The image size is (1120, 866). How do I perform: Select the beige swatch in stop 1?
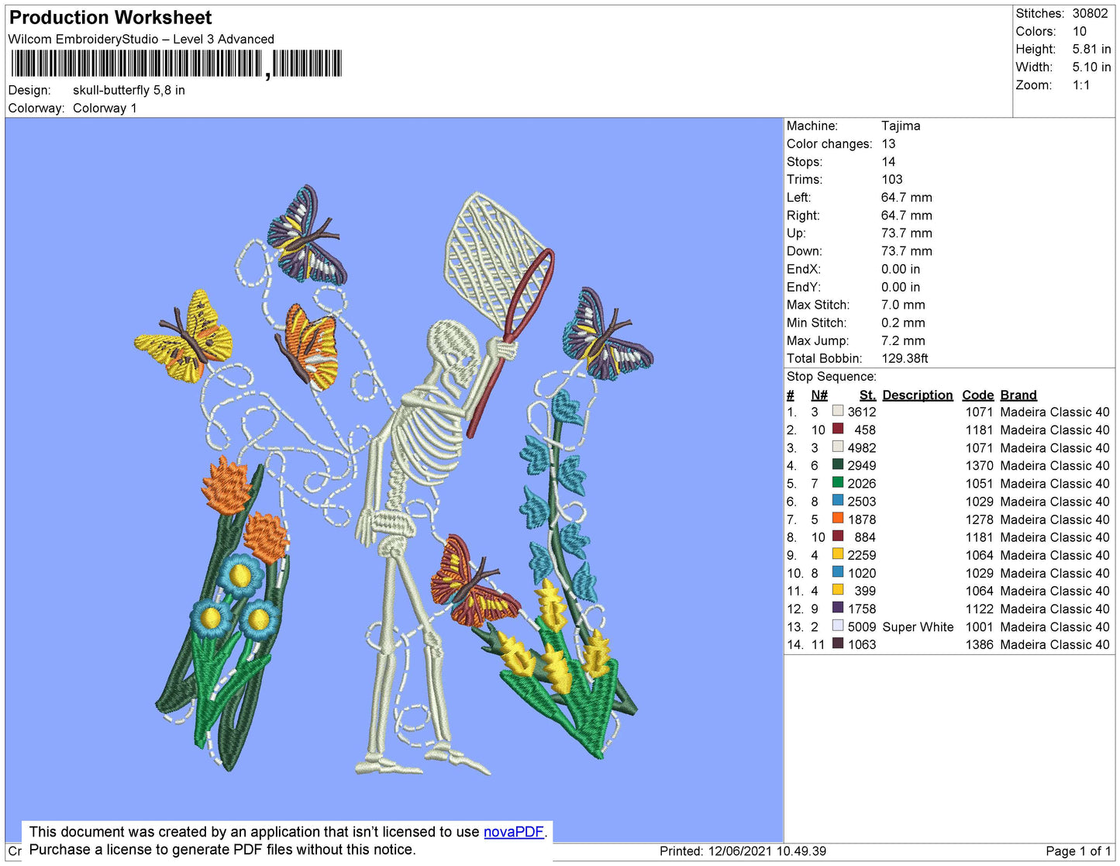point(838,411)
